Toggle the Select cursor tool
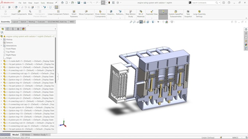The height and width of the screenshot is (139, 248). click(x=103, y=3)
